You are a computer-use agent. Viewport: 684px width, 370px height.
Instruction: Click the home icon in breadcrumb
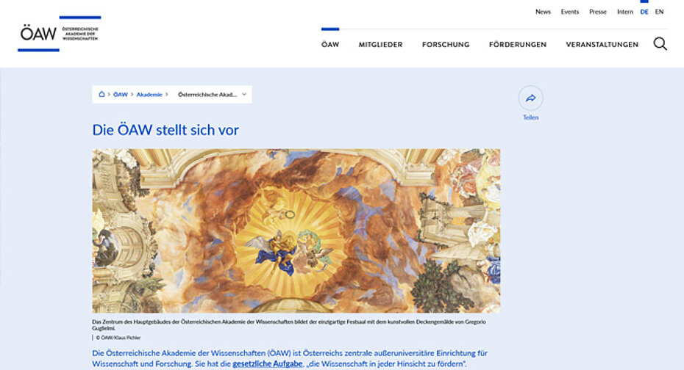point(101,95)
